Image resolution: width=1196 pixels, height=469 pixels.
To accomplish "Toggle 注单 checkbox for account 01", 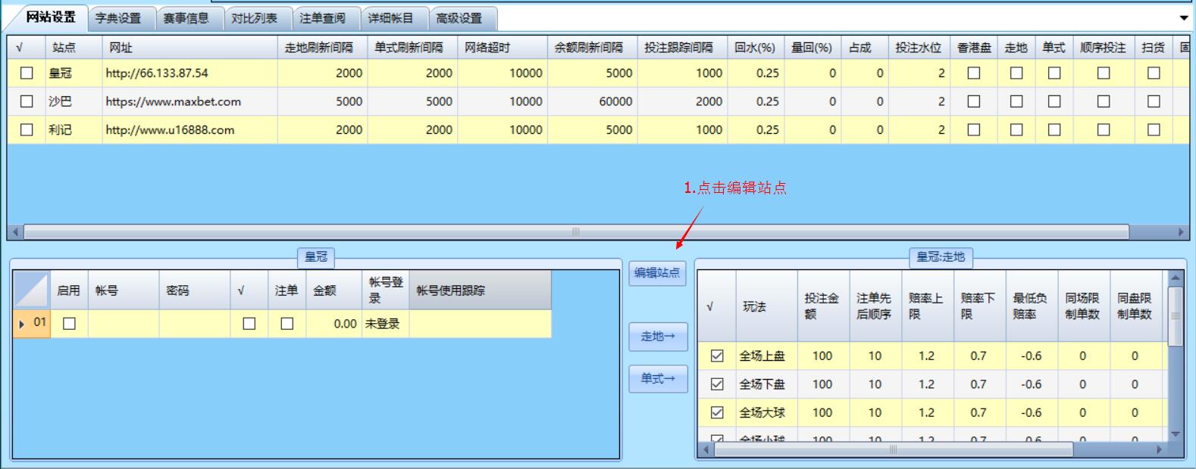I will 286,324.
